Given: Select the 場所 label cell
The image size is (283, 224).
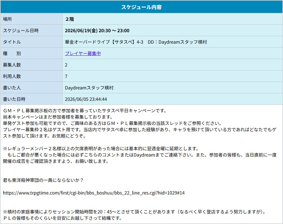Looking at the screenshot, I should pos(32,19).
